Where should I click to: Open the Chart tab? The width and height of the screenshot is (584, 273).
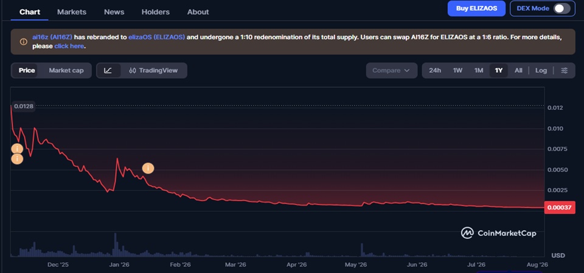point(30,12)
